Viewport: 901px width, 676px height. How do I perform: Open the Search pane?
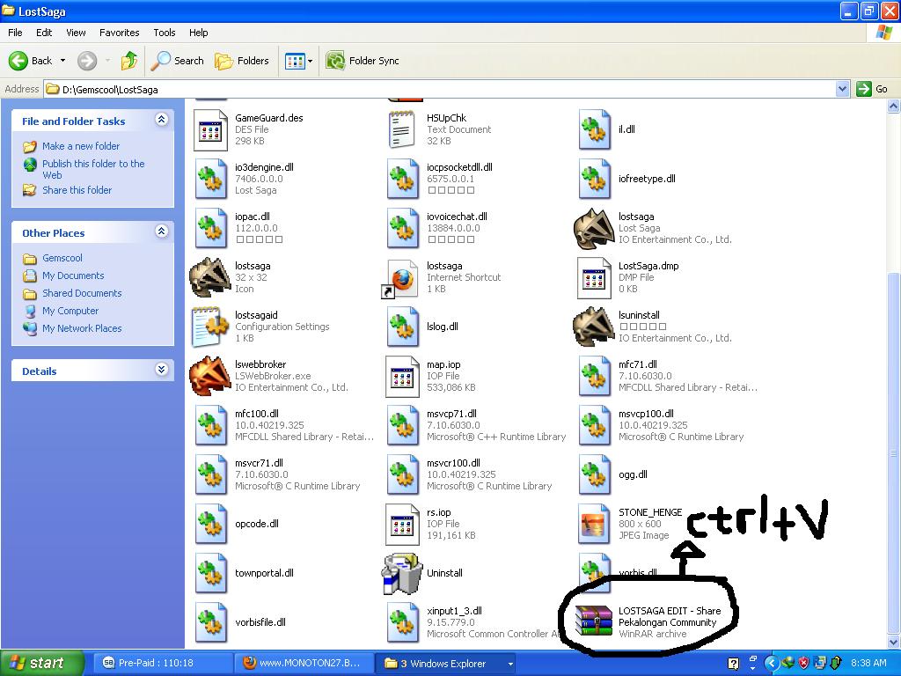pyautogui.click(x=177, y=61)
